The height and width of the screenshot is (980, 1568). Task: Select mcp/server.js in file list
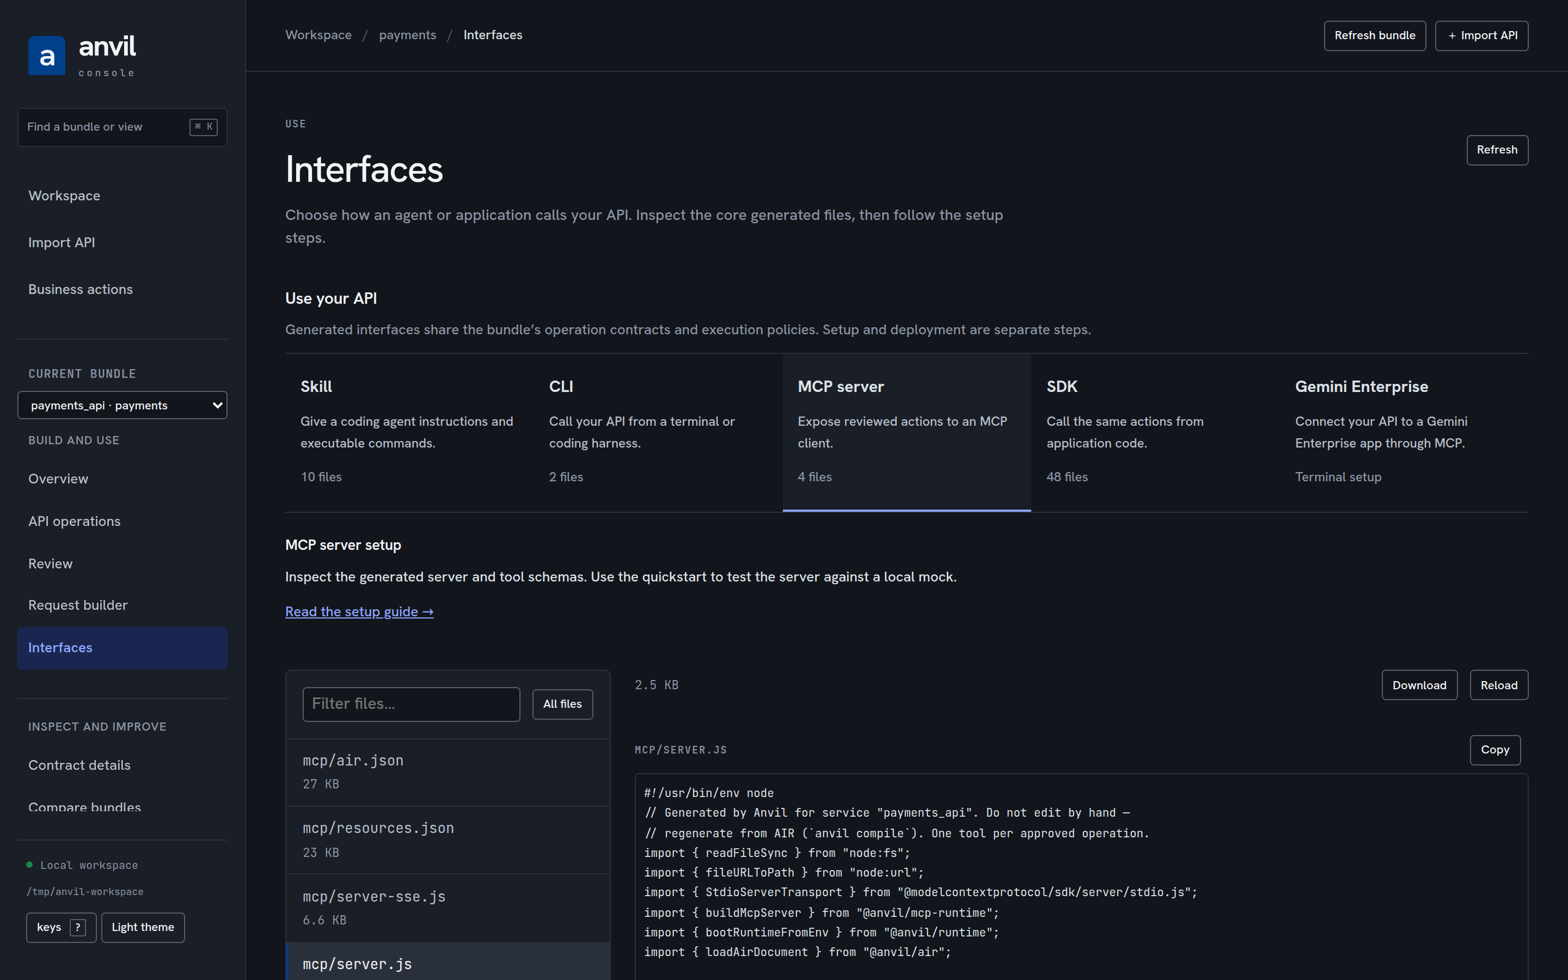click(x=449, y=962)
